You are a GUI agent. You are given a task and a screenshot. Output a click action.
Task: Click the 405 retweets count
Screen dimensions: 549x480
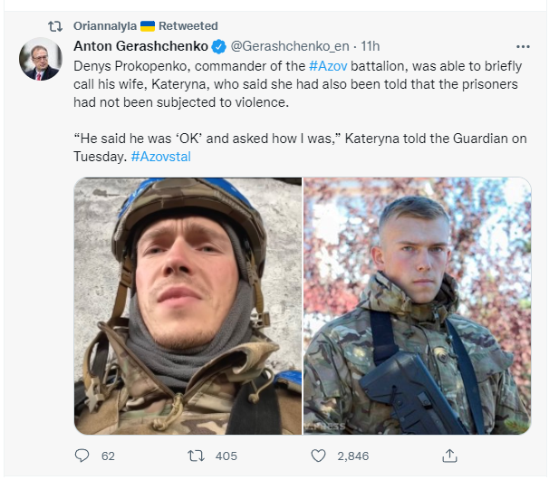226,456
